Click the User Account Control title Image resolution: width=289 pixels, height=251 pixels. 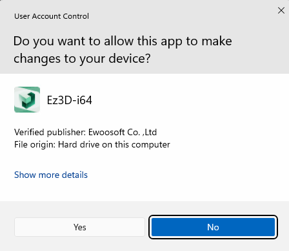(52, 16)
